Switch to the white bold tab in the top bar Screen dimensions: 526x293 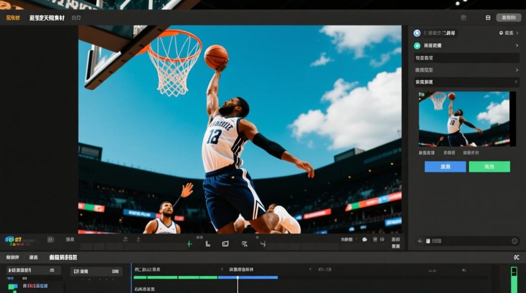(47, 18)
